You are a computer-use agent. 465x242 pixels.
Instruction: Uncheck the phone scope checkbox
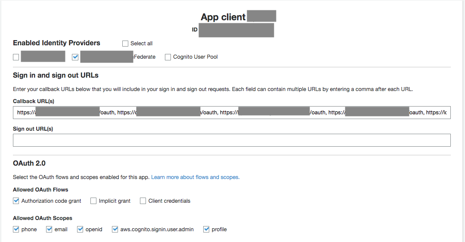tap(16, 229)
